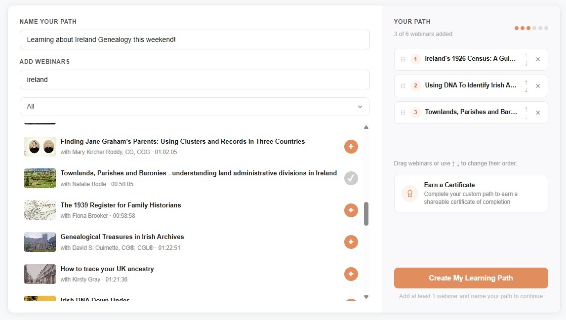Click the number 1 badge in path
The image size is (566, 320).
click(415, 59)
